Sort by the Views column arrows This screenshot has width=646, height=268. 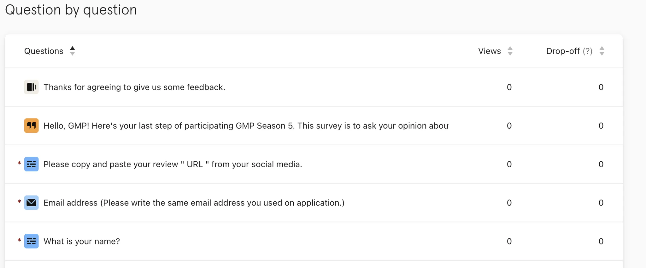tap(510, 51)
